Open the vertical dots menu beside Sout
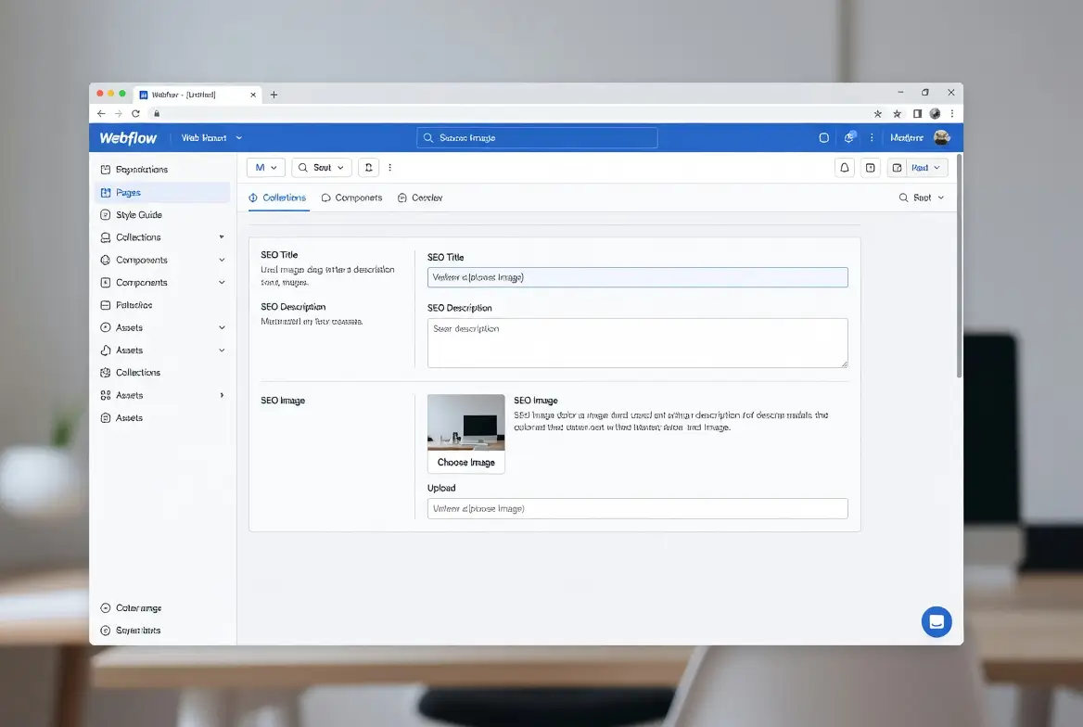 point(390,167)
